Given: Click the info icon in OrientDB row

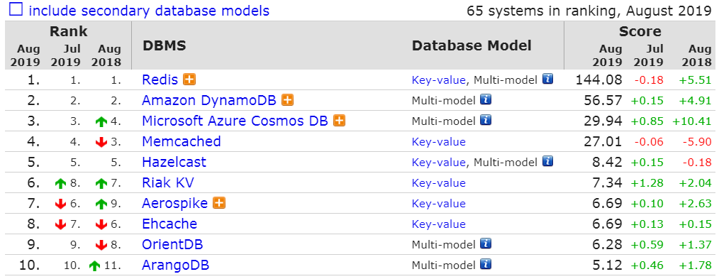Looking at the screenshot, I should coord(486,244).
